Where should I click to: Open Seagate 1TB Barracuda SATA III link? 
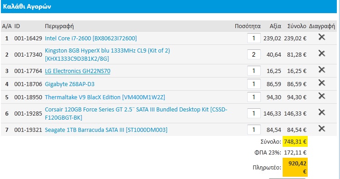click(x=106, y=130)
